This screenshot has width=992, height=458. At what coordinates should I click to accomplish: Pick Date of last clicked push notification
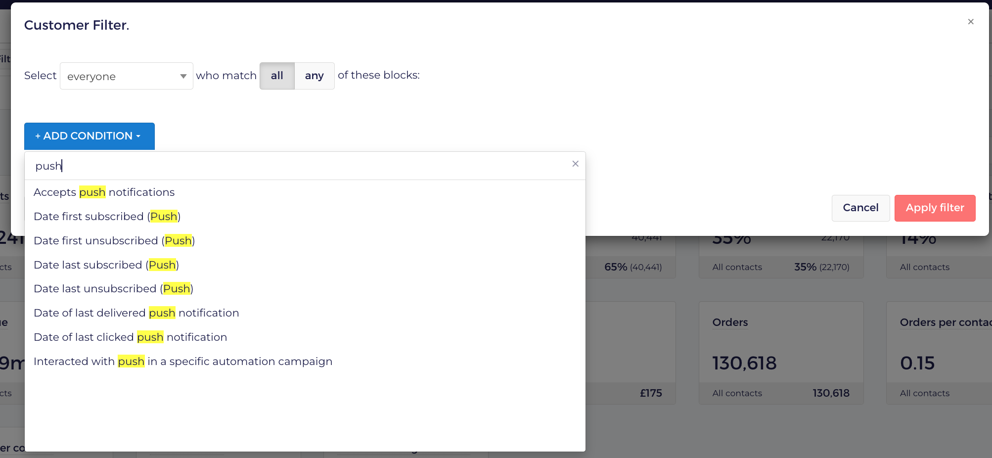point(130,337)
